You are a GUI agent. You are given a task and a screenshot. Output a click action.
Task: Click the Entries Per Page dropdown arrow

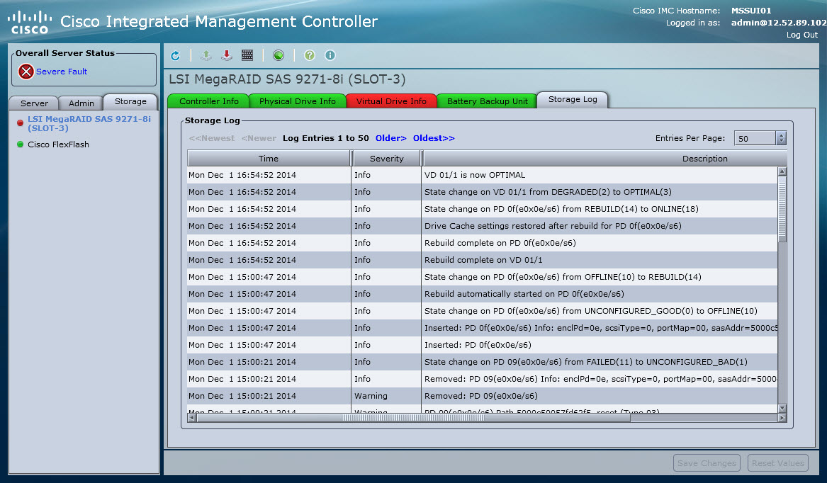pyautogui.click(x=782, y=138)
